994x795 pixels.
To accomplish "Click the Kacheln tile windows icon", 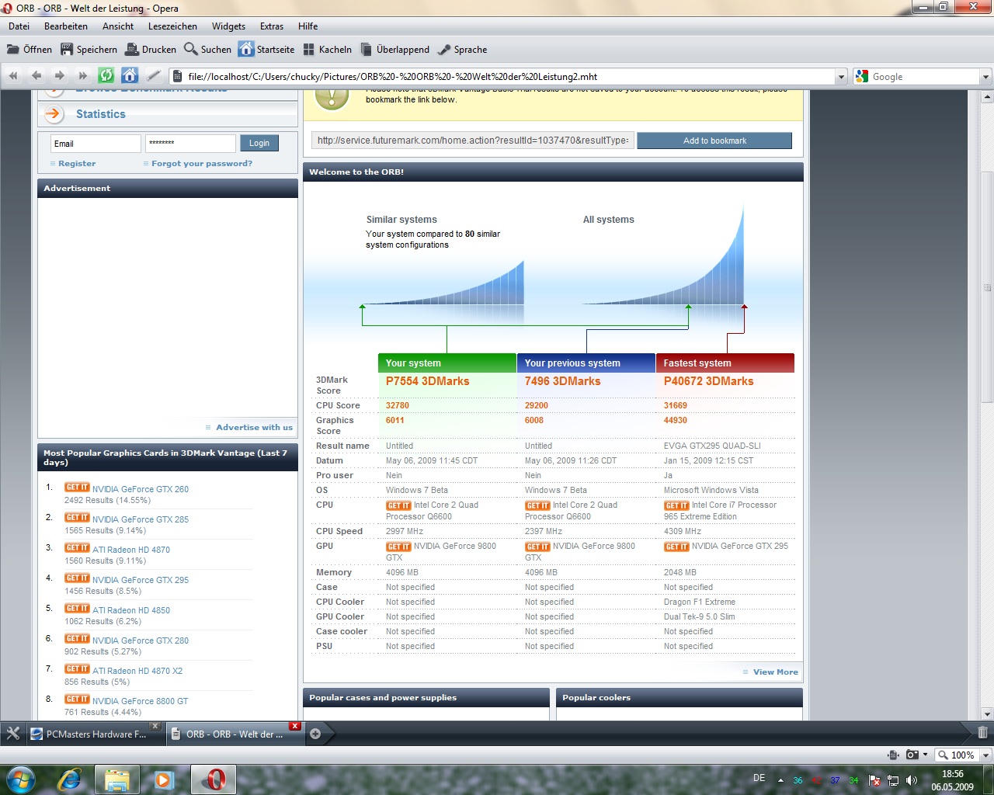I will 309,50.
